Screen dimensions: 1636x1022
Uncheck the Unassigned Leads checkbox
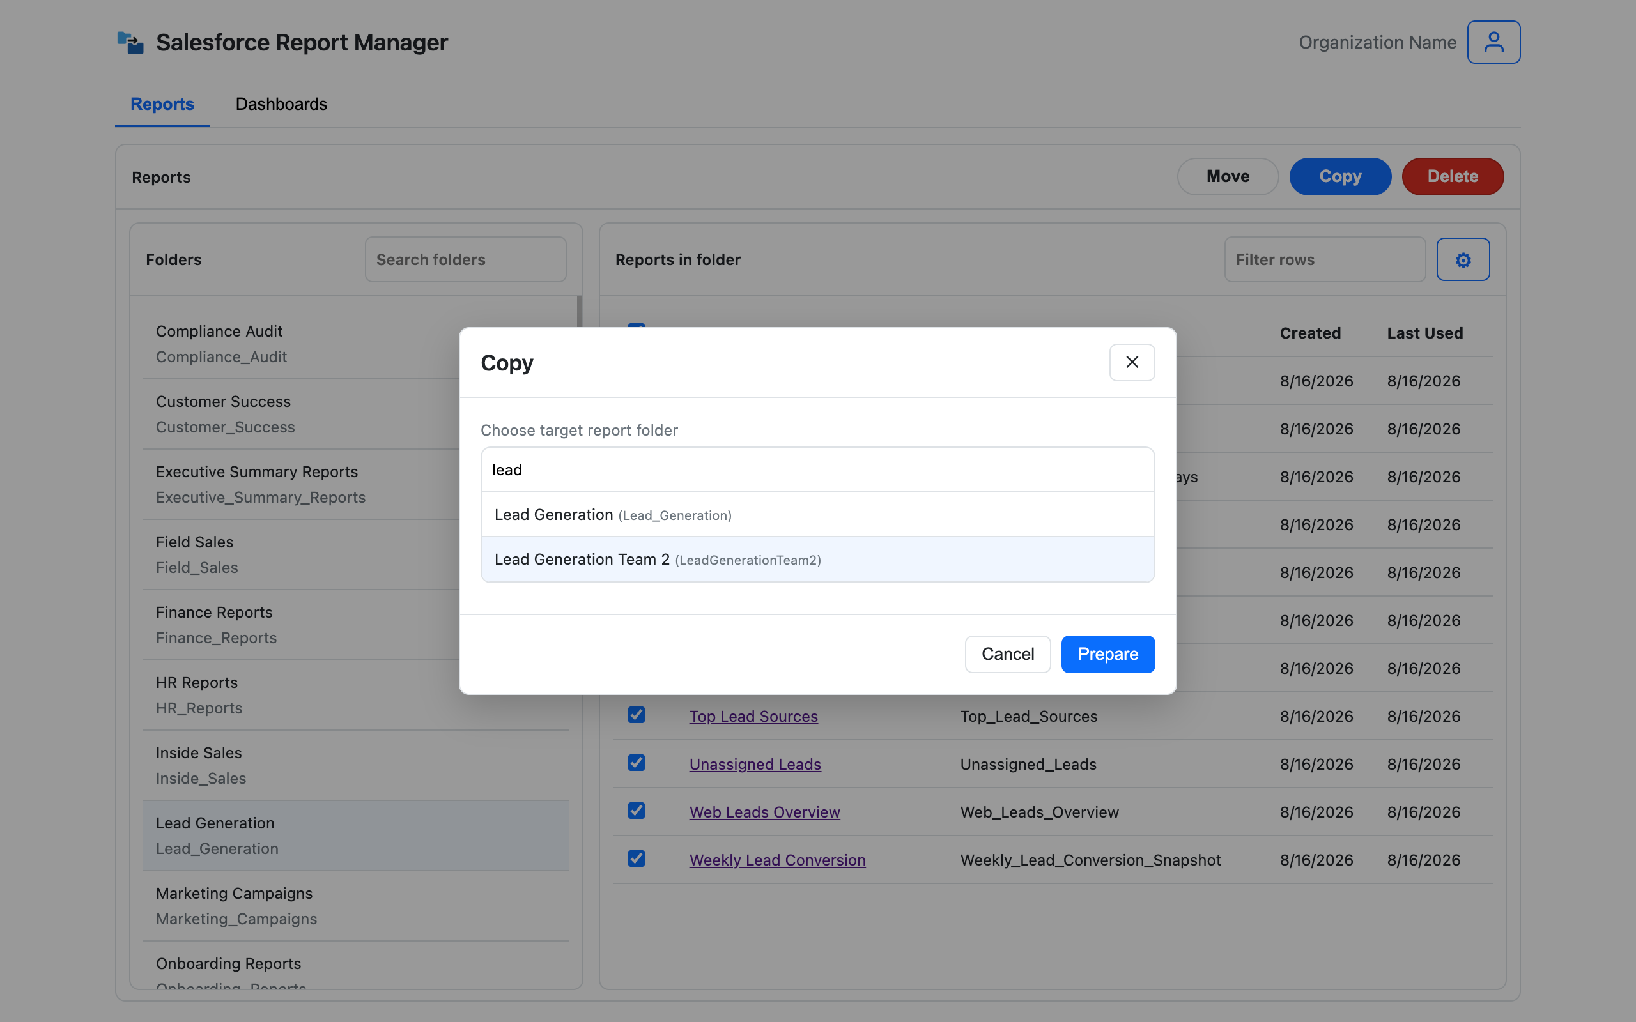tap(636, 763)
